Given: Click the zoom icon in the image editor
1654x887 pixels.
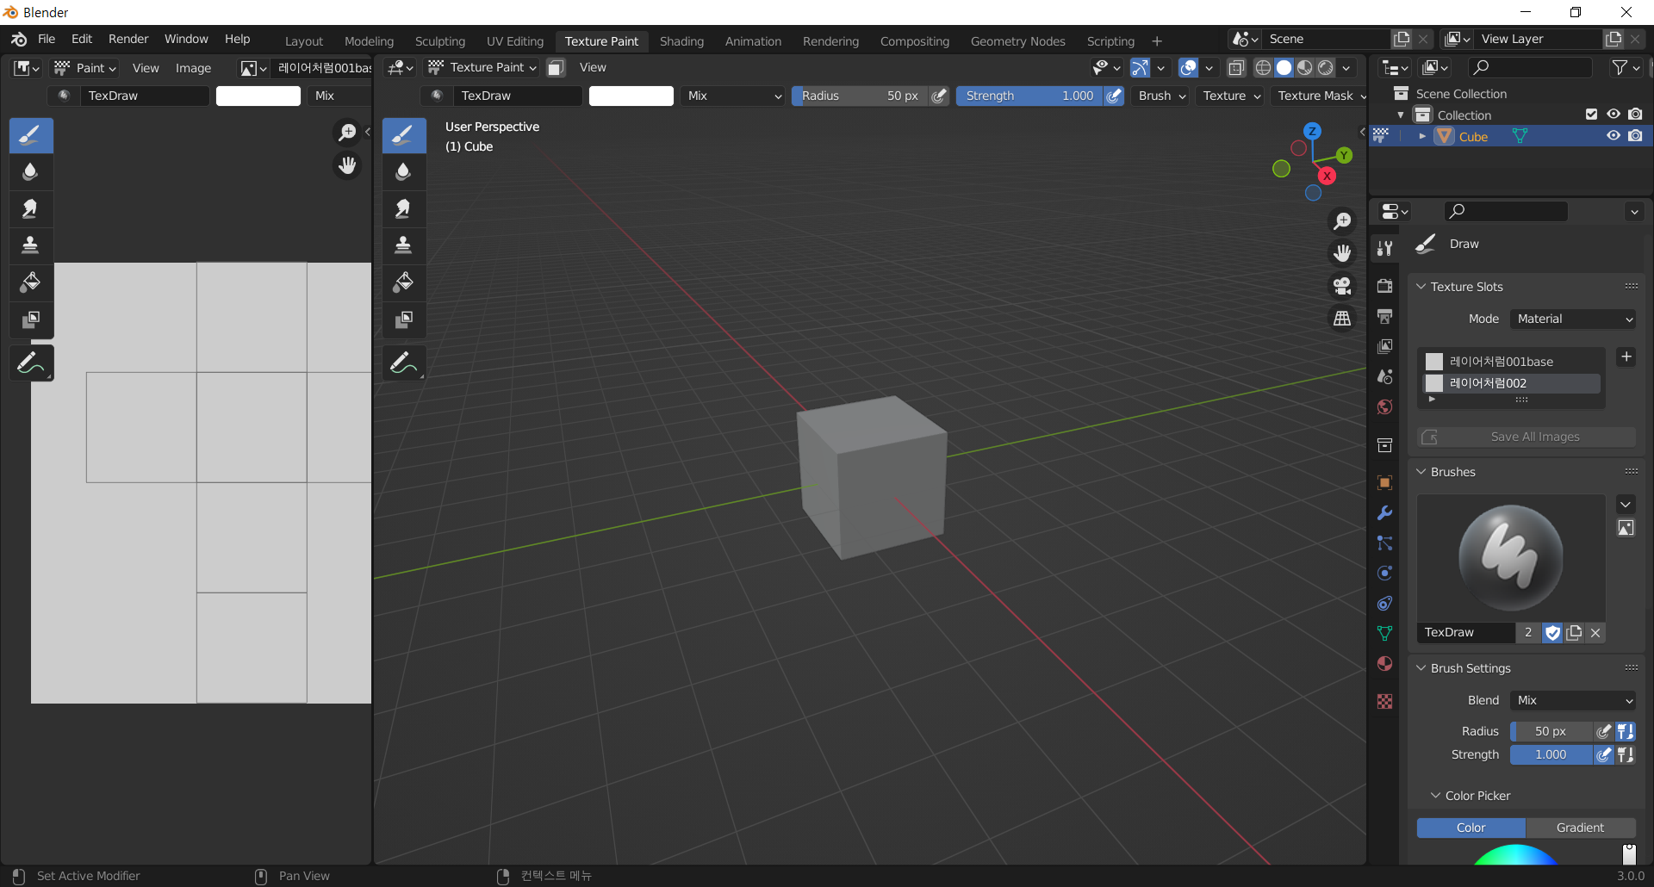Looking at the screenshot, I should click(347, 132).
